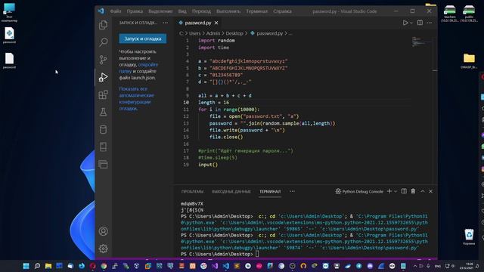Run the Python file with the play icon
The image size is (484, 272).
[x=405, y=23]
